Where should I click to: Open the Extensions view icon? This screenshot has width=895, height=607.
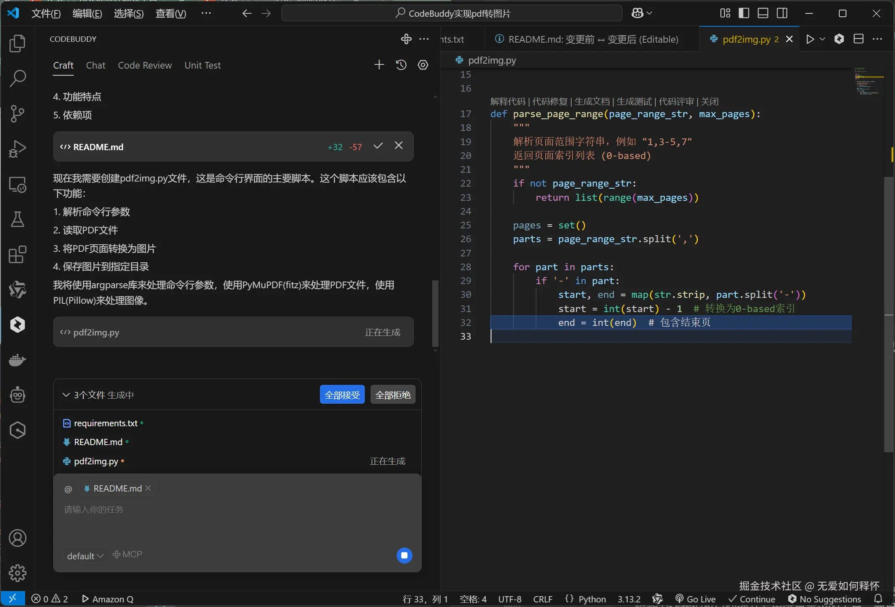(x=17, y=254)
